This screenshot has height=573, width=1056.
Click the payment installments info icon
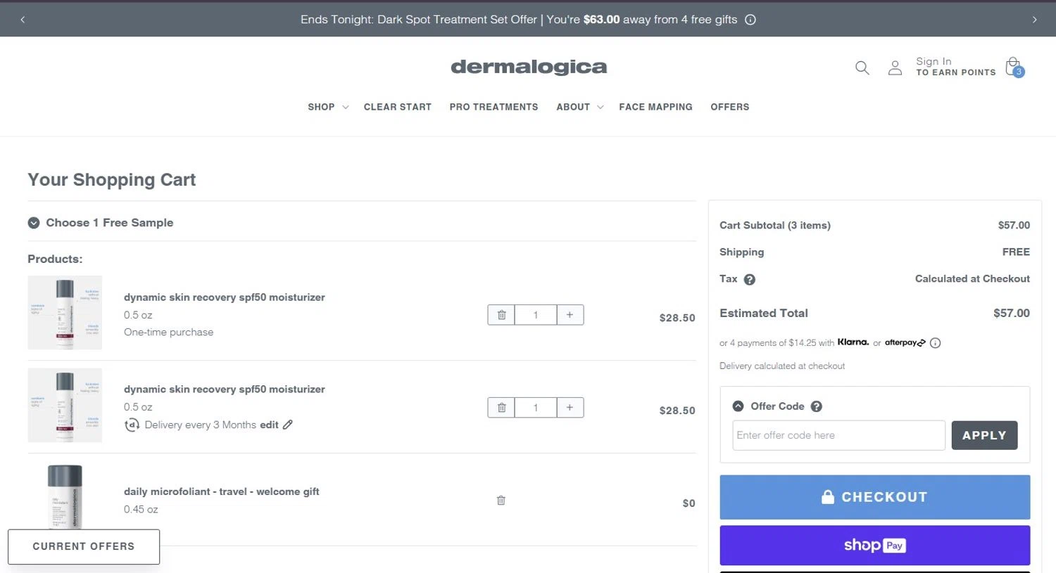point(935,343)
